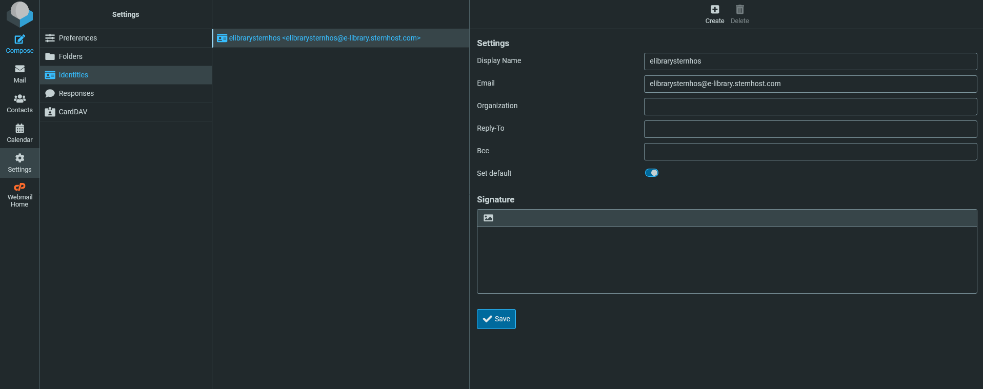The width and height of the screenshot is (983, 389).
Task: Toggle the Set default switch
Action: [651, 173]
